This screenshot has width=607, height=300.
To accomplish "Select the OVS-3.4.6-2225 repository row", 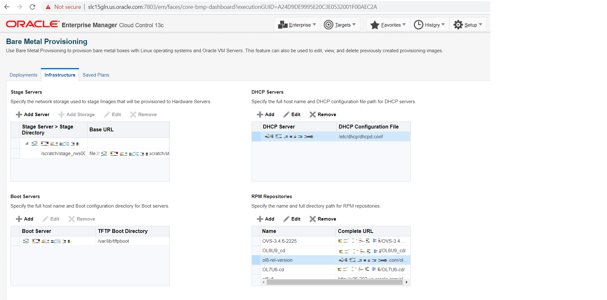I will [x=331, y=241].
